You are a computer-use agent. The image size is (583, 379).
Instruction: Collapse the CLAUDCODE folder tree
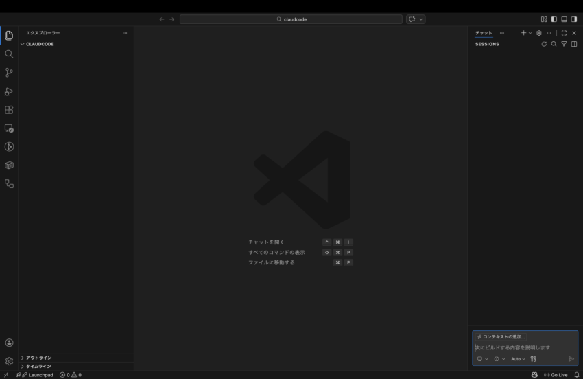tap(40, 44)
